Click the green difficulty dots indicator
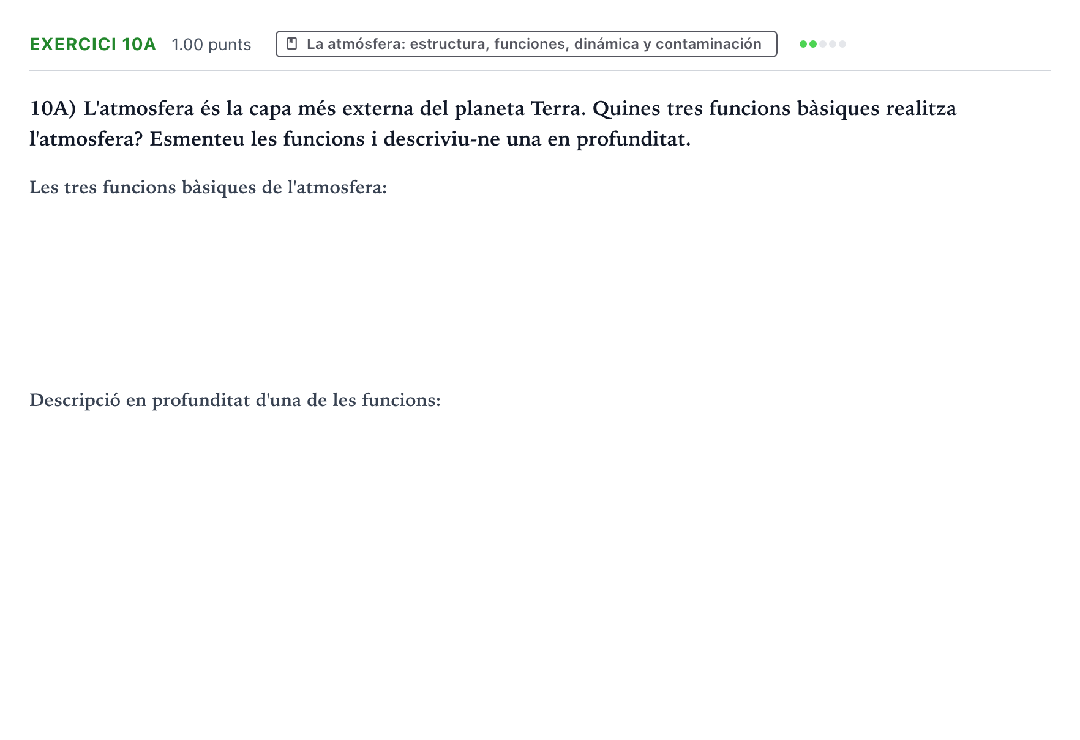 pyautogui.click(x=822, y=44)
